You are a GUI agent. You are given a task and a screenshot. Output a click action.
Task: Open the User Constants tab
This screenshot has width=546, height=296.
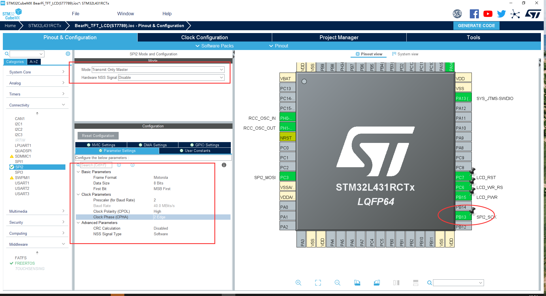tap(195, 151)
